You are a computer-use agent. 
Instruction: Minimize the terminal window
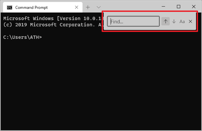click(163, 7)
